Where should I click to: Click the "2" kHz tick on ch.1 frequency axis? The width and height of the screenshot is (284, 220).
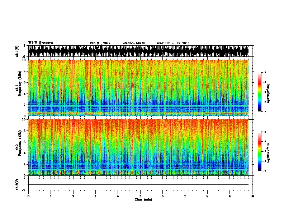25,105
